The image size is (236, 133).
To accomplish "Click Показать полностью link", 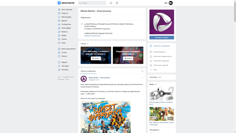I will (x=93, y=36).
